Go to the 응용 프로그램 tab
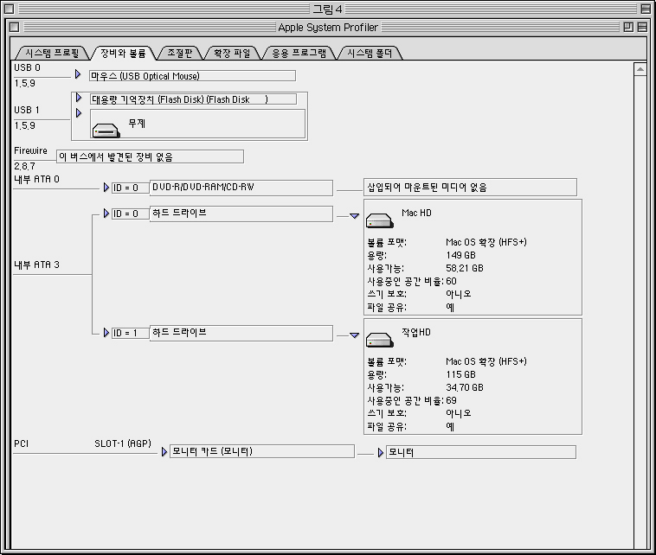 coord(299,53)
